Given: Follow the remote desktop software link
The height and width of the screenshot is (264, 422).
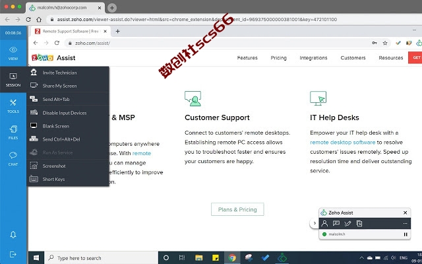Looking at the screenshot, I should (342, 143).
